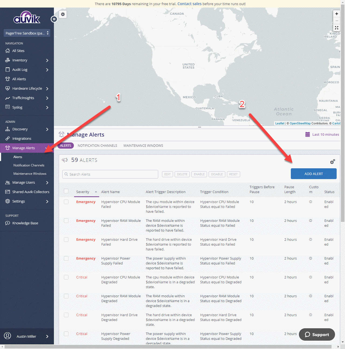Select checkbox for Hypervisor CPU Module Failed

(x=66, y=202)
